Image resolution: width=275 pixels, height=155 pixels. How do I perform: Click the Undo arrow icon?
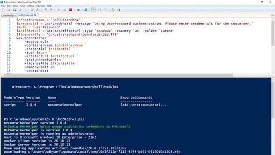(46, 10)
